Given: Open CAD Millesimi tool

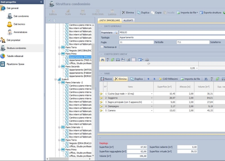Looking at the screenshot, I should tap(168, 79).
